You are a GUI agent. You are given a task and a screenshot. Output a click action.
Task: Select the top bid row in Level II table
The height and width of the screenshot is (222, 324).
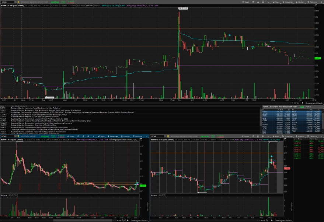coord(276,112)
